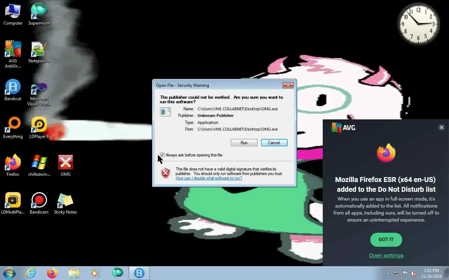This screenshot has width=449, height=280.
Task: Click the Show Desktop strip at the end of the taskbar
Action: (447, 273)
